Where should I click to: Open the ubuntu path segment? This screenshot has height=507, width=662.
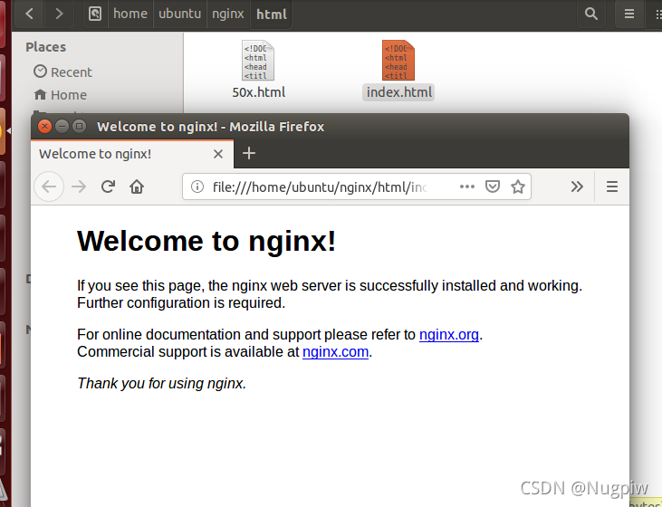180,14
